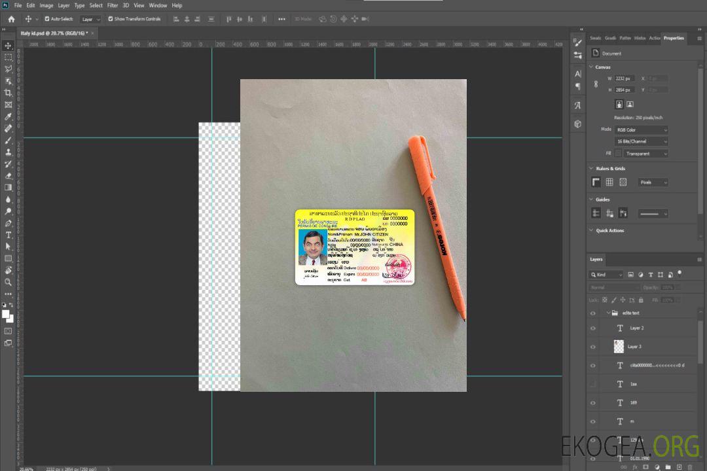This screenshot has width=707, height=471.
Task: Click the canvas width input field
Action: tap(625, 78)
